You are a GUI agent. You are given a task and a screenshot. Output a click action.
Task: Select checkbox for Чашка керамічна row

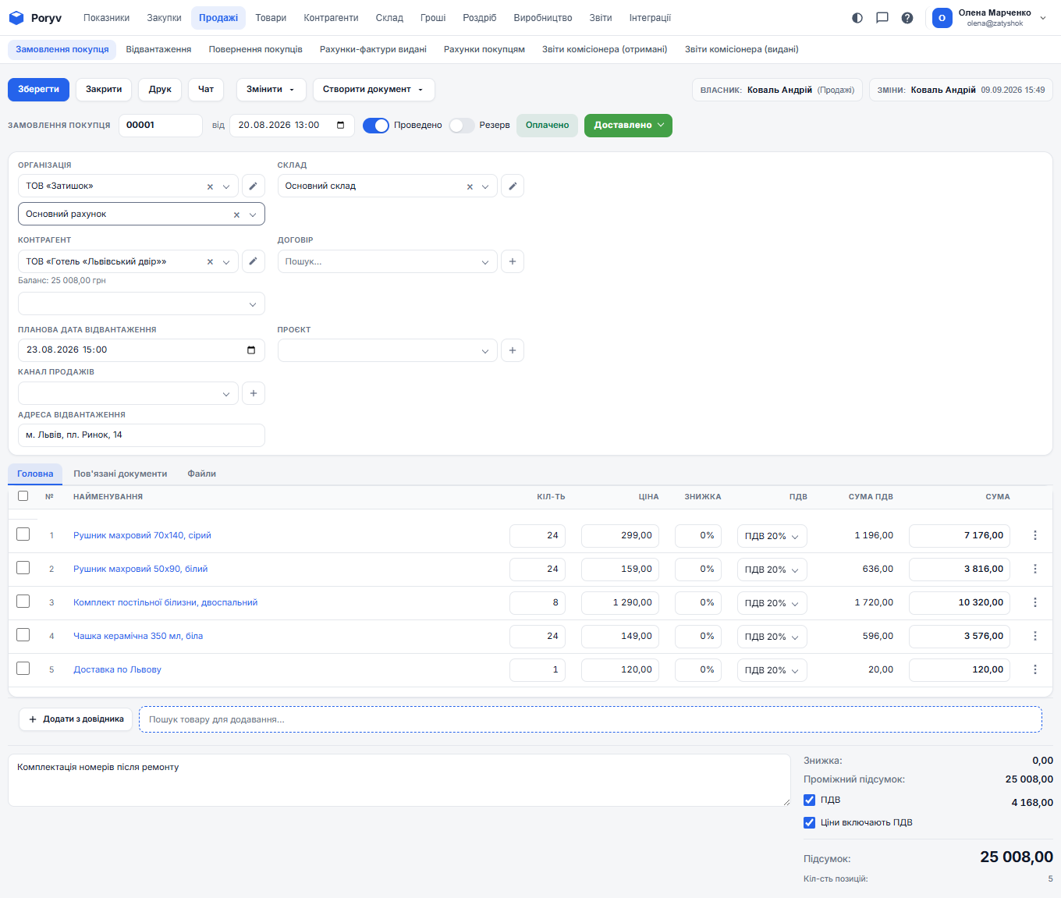(x=23, y=635)
